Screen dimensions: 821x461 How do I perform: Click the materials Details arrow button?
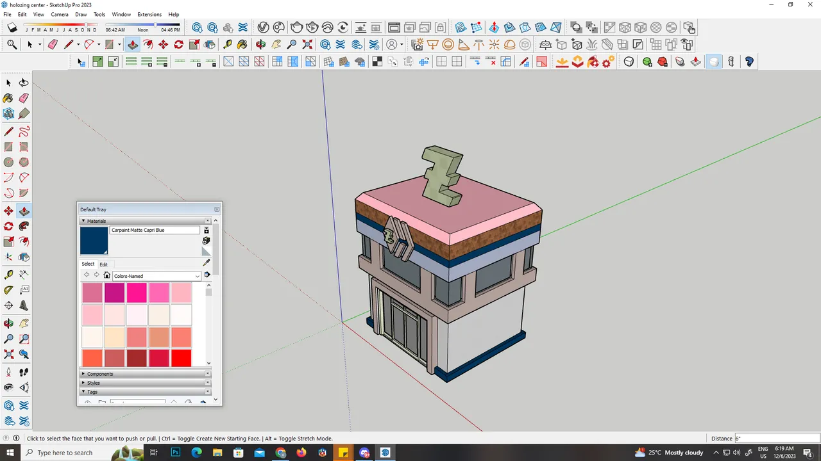[x=207, y=275]
